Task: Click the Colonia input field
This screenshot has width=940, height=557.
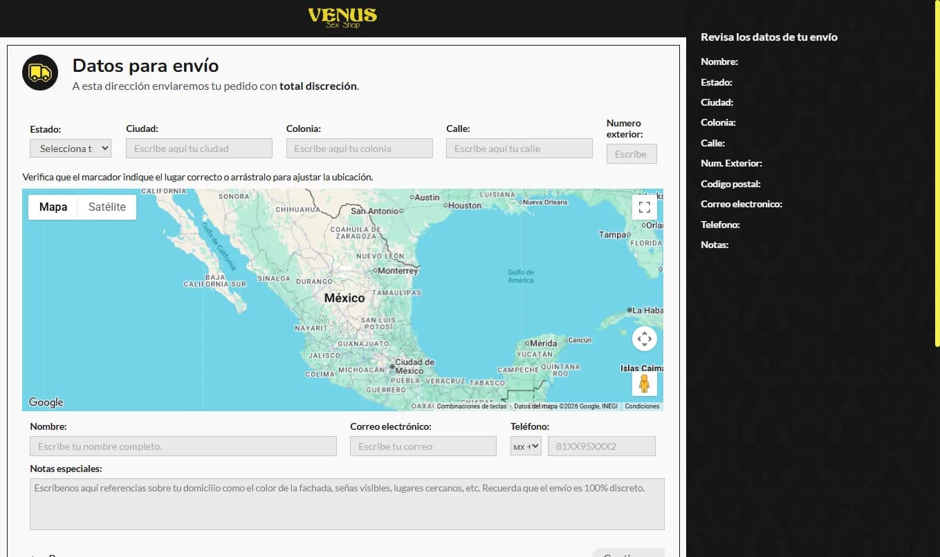Action: (360, 148)
